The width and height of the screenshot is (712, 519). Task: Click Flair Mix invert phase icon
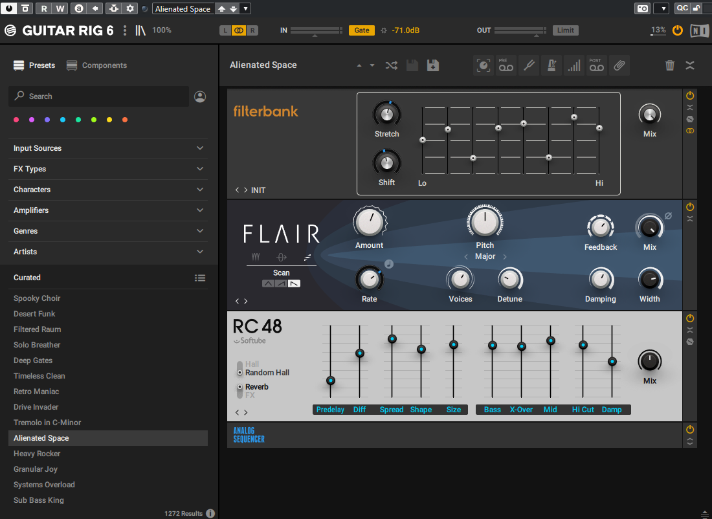669,215
